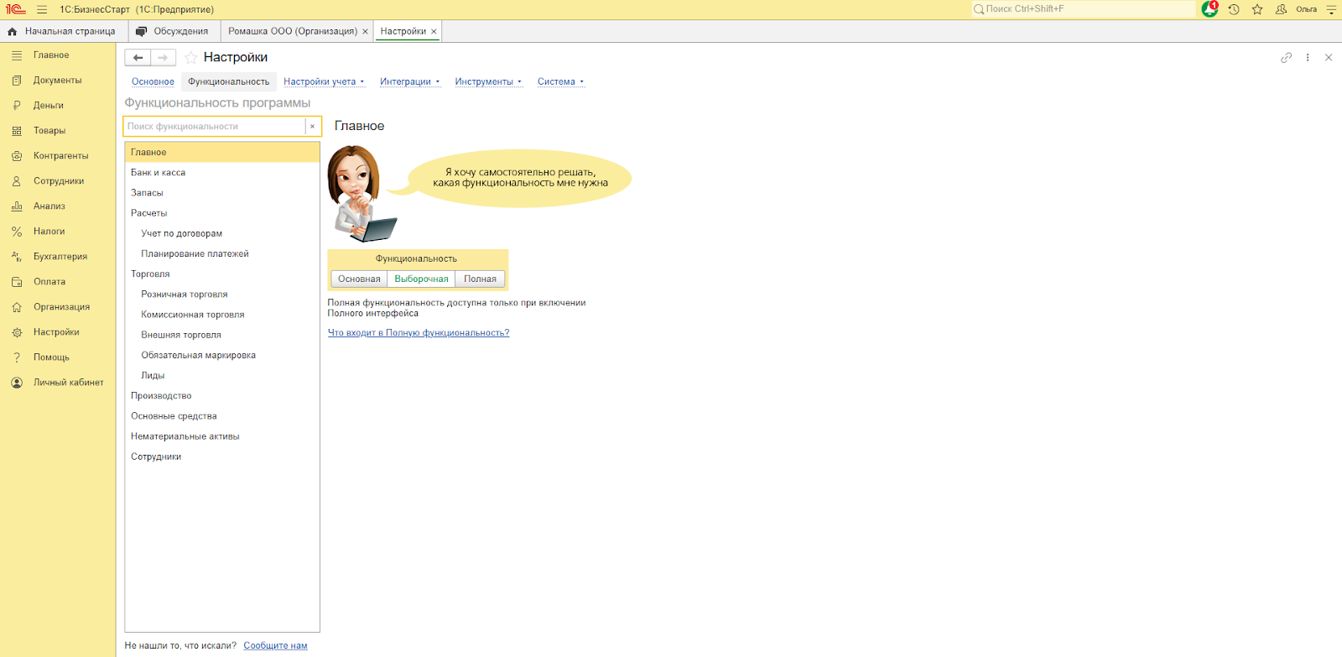Switch to Ромашка ООО (Организация) tab
This screenshot has height=657, width=1342.
click(292, 31)
